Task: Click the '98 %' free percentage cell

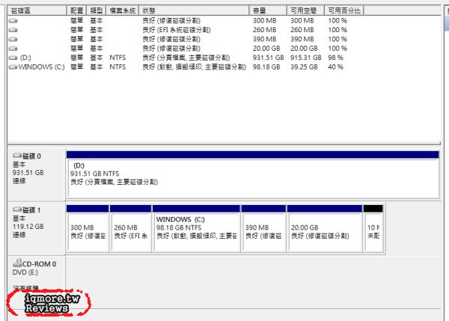Action: [x=335, y=58]
